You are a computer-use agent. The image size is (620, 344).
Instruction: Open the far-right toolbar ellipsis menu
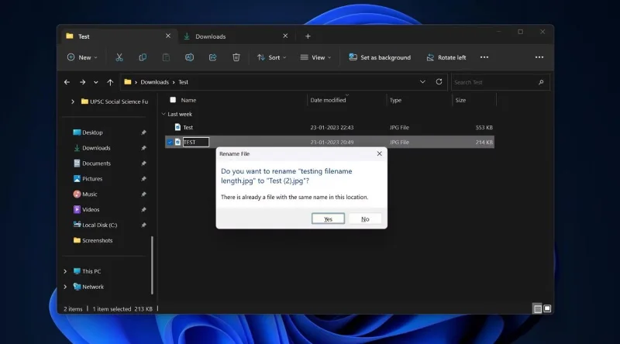[x=539, y=57]
